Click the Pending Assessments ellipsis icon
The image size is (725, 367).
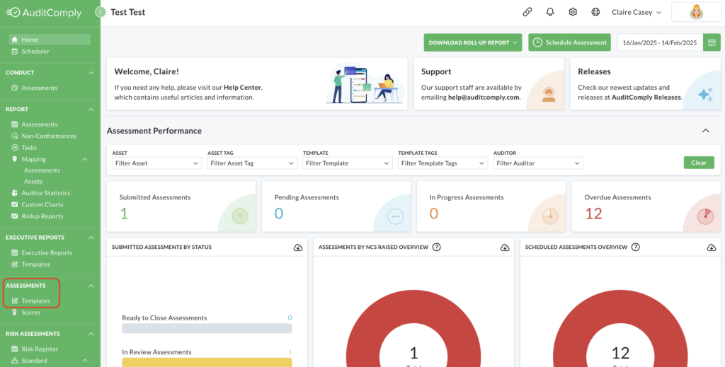[x=395, y=216]
